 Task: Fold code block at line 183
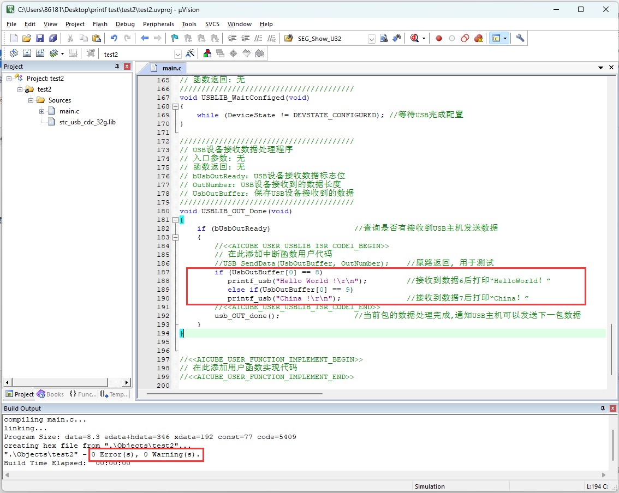[x=175, y=237]
